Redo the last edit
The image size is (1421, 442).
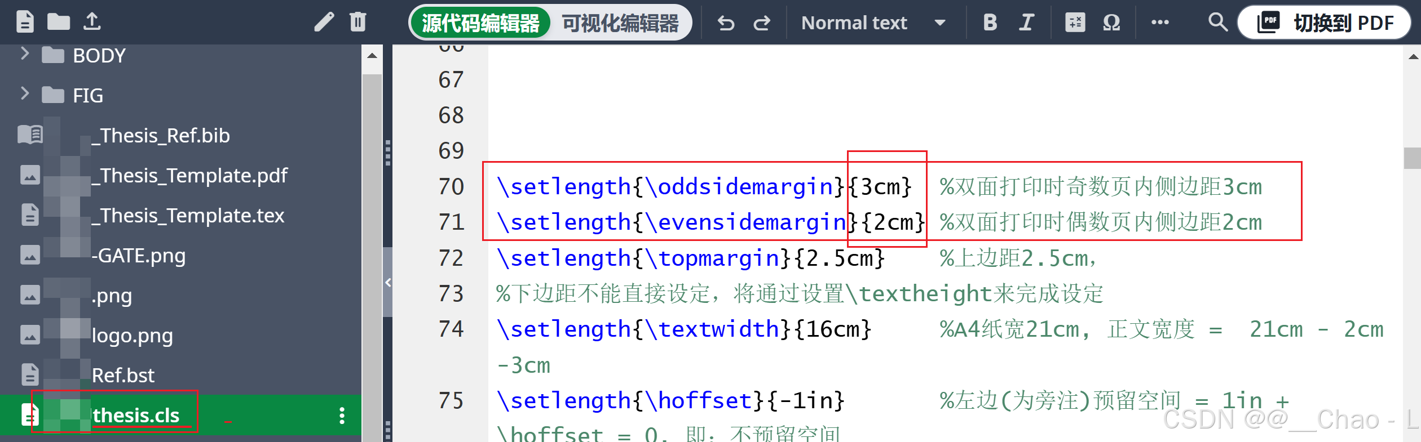762,23
